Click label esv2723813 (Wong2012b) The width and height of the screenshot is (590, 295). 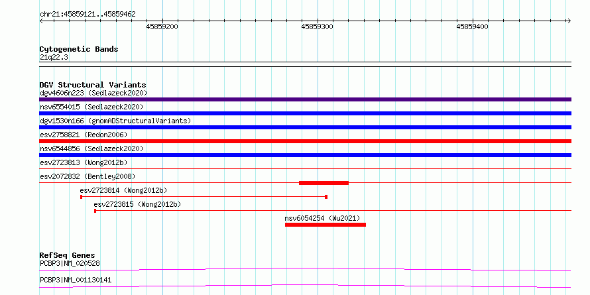(x=84, y=162)
